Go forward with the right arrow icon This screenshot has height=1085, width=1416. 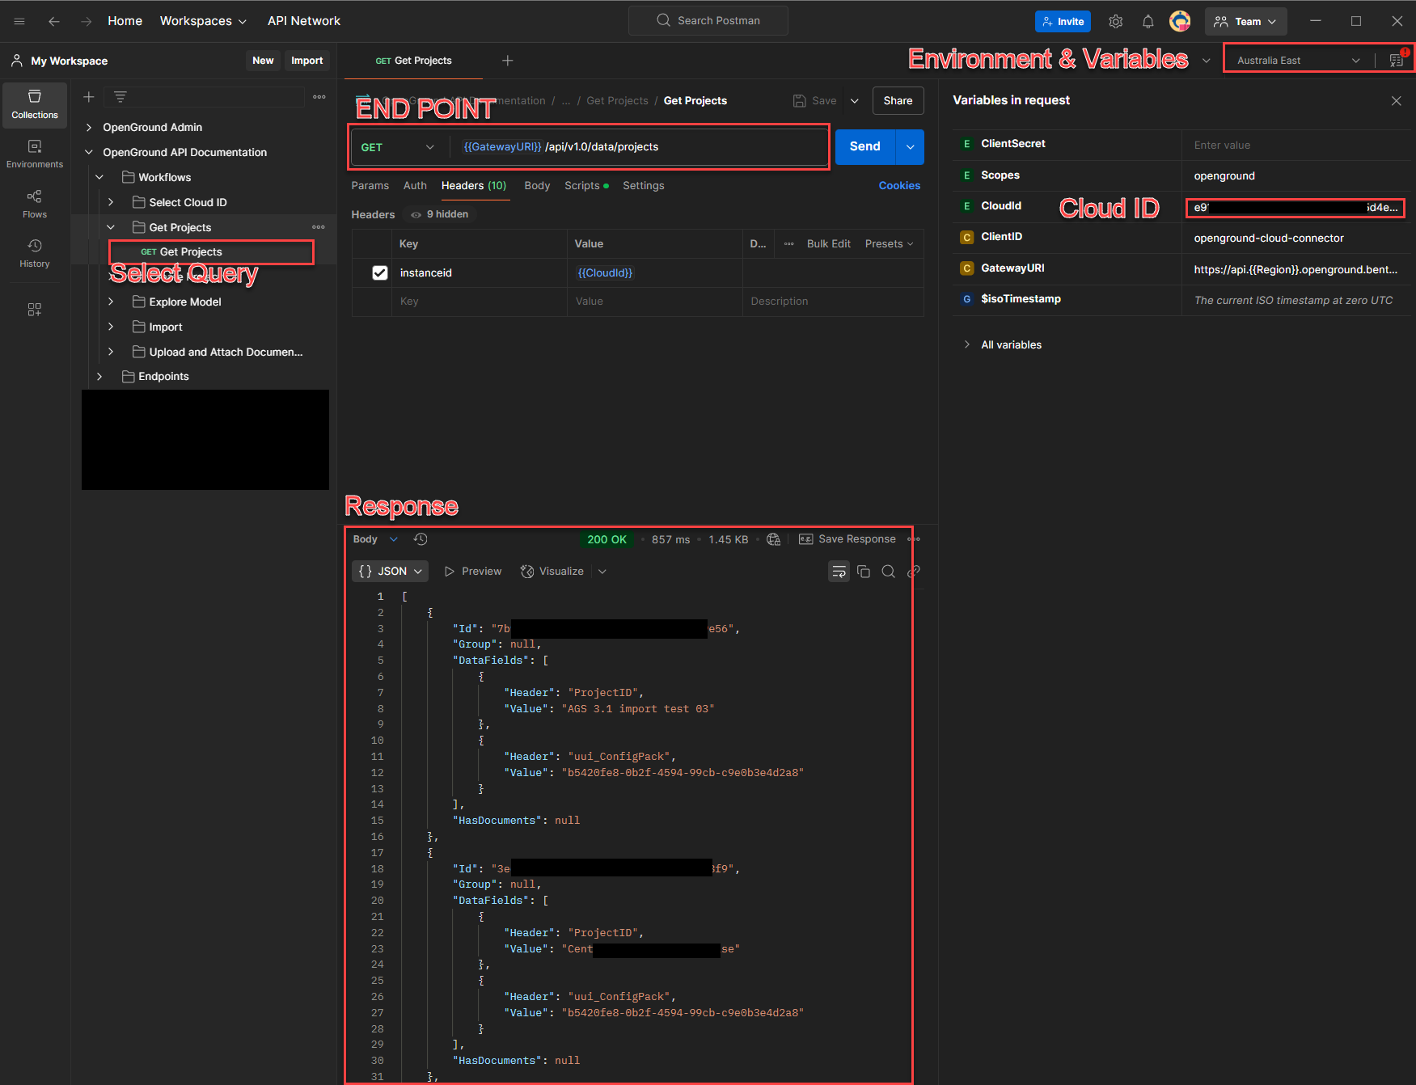pos(86,21)
